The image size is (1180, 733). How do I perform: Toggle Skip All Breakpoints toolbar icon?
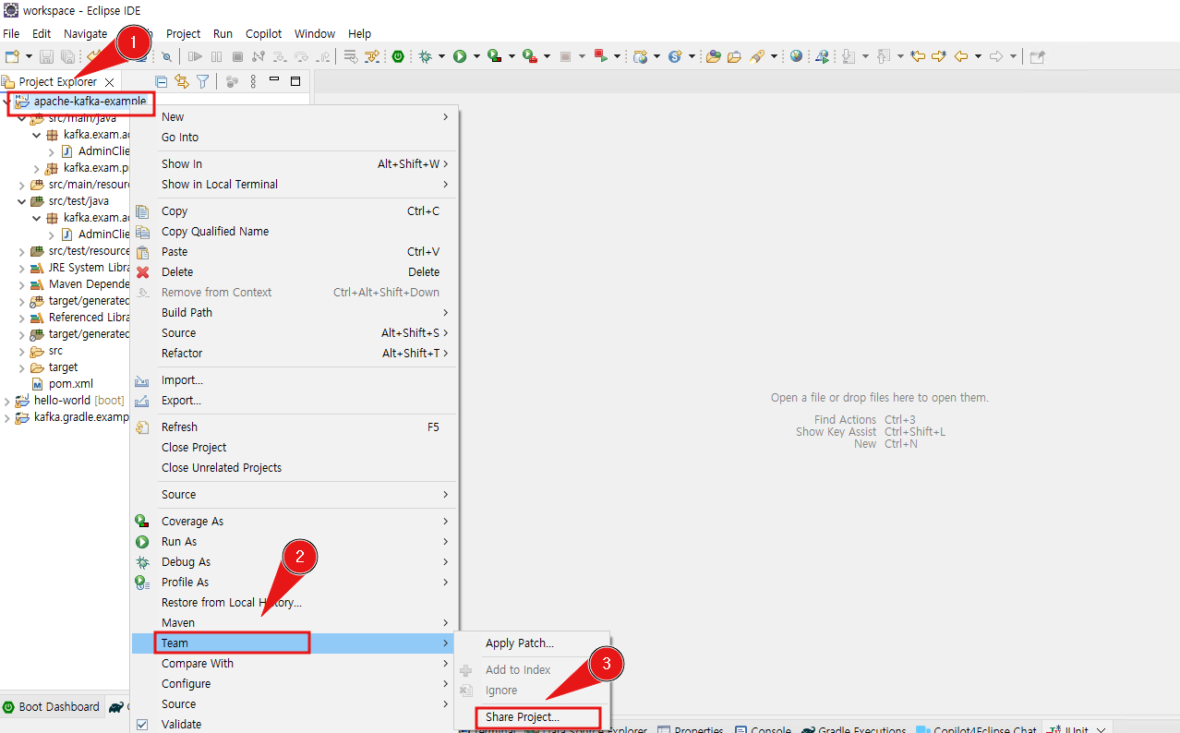(x=166, y=56)
